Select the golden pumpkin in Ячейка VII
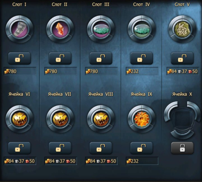The width and height of the screenshot is (202, 182). [x=60, y=119]
